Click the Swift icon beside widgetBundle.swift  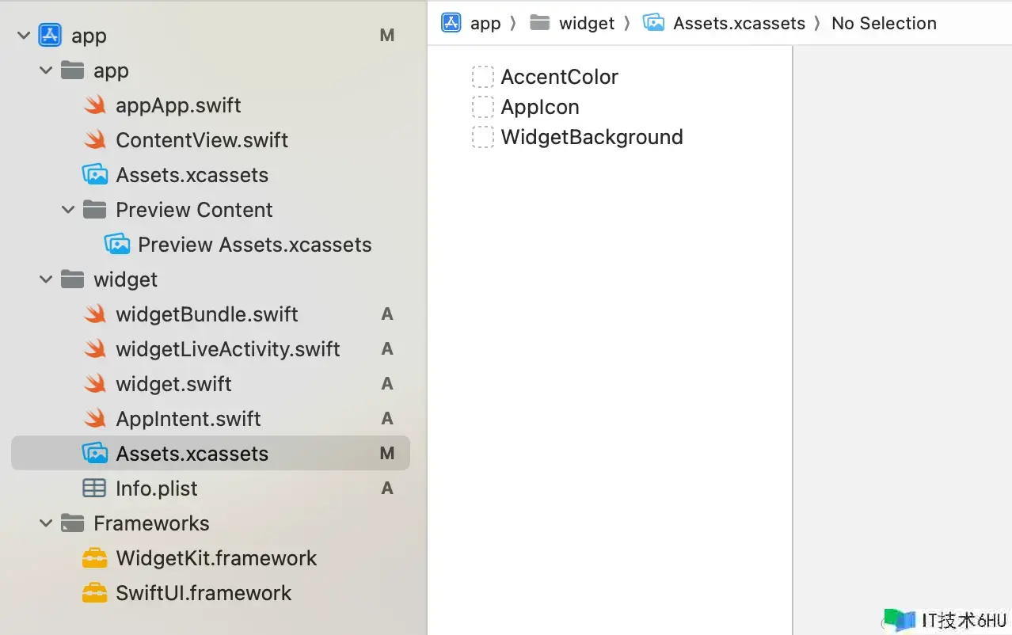[95, 314]
